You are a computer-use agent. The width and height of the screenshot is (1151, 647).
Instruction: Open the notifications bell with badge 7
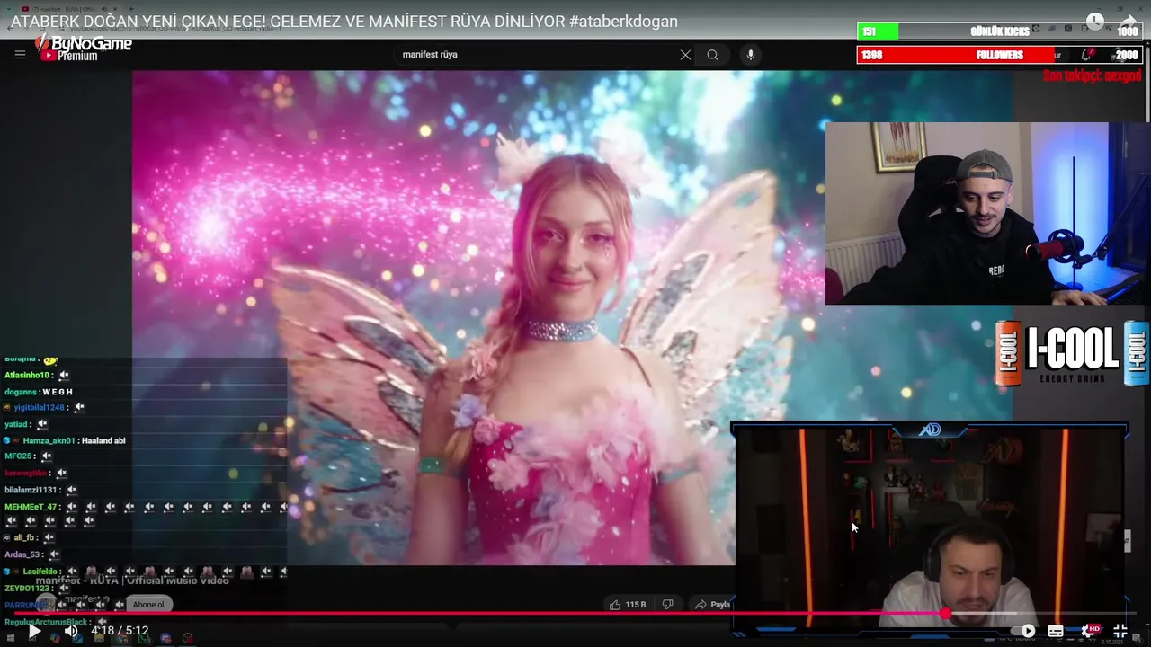coord(1087,55)
